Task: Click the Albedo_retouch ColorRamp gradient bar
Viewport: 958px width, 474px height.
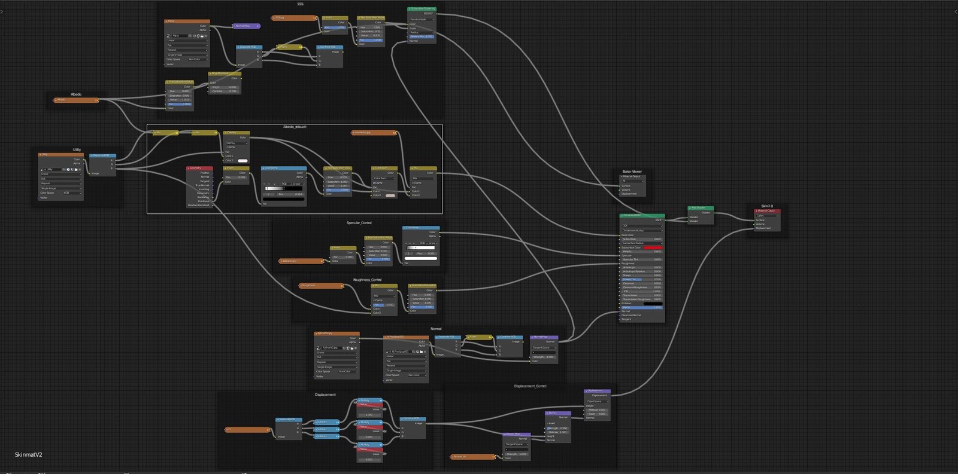Action: (284, 188)
